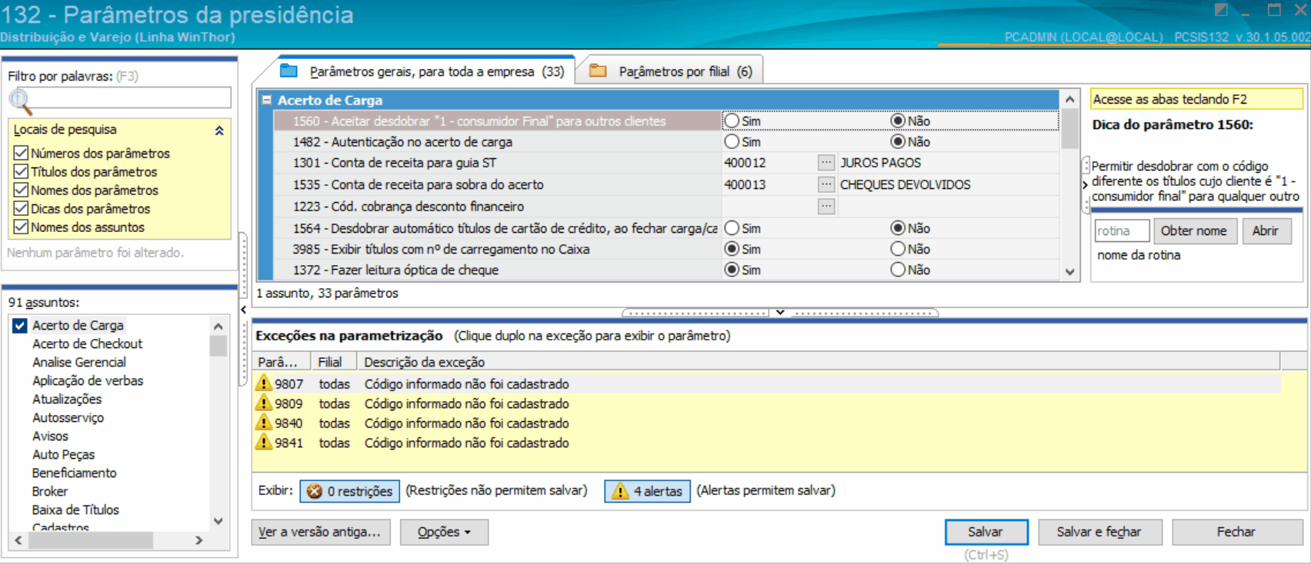This screenshot has width=1311, height=564.
Task: Click the 400012 value for parameter 1301
Action: [745, 163]
